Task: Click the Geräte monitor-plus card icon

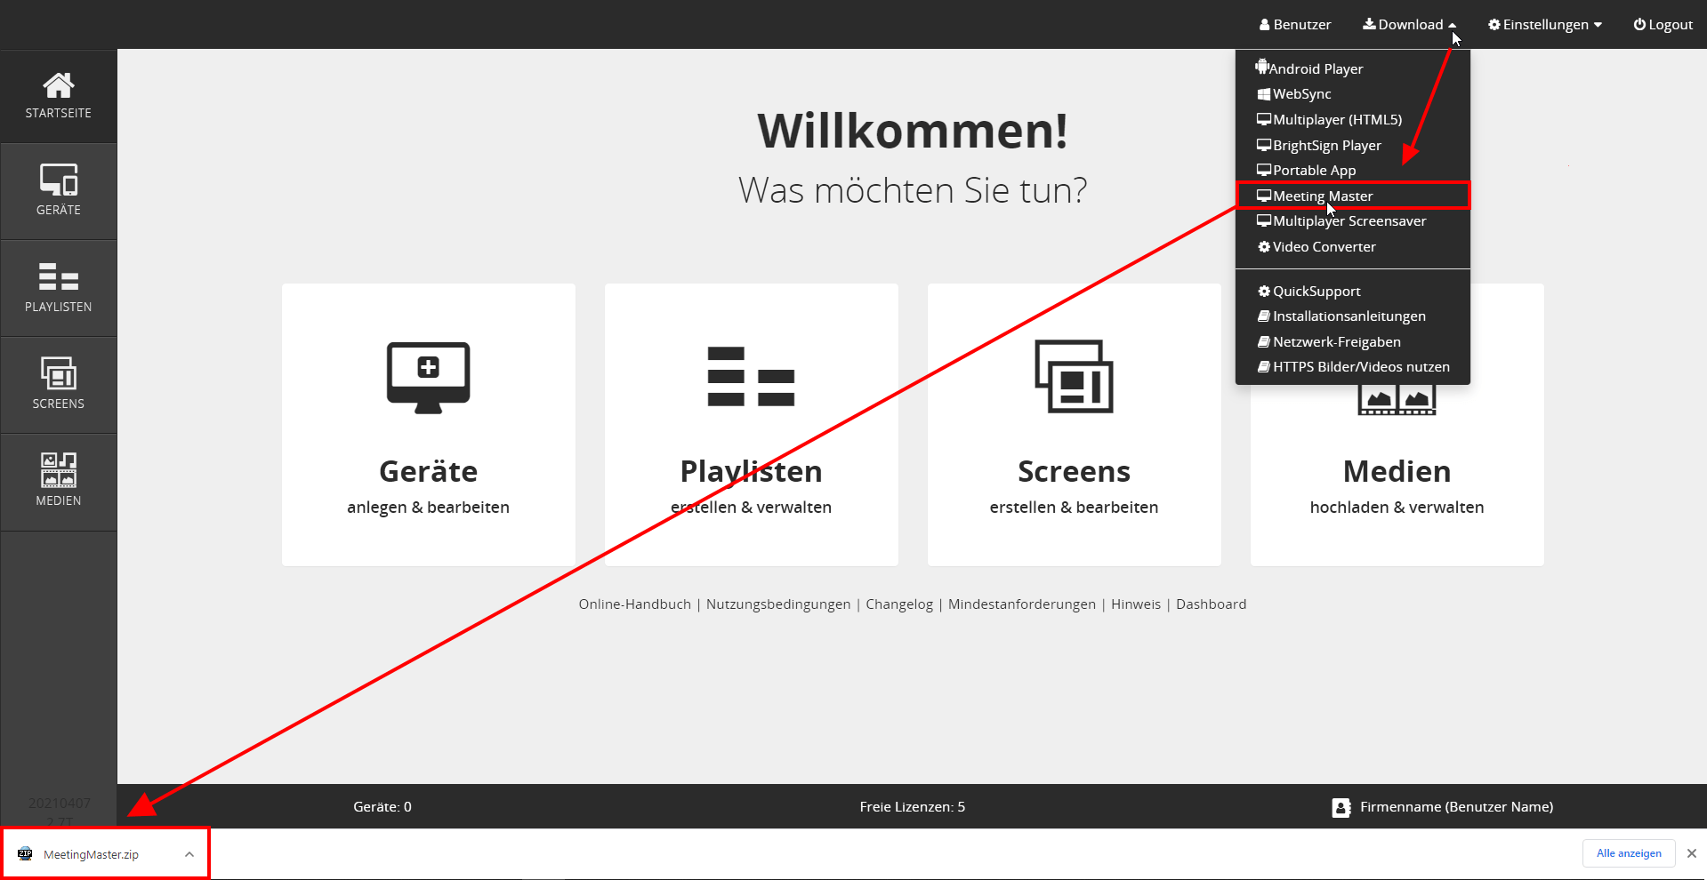Action: click(x=428, y=377)
